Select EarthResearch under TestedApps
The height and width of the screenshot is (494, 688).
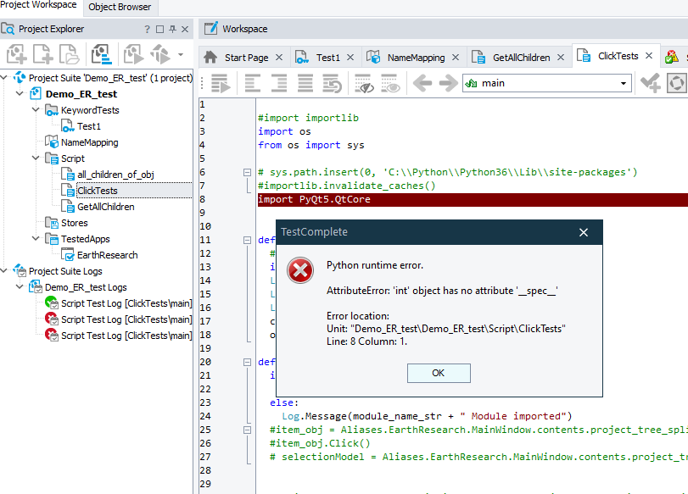coord(107,255)
